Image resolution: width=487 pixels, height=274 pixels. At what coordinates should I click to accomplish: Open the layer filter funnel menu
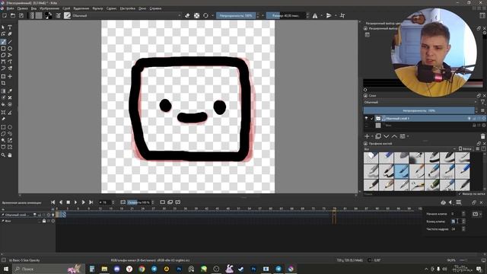tap(482, 102)
